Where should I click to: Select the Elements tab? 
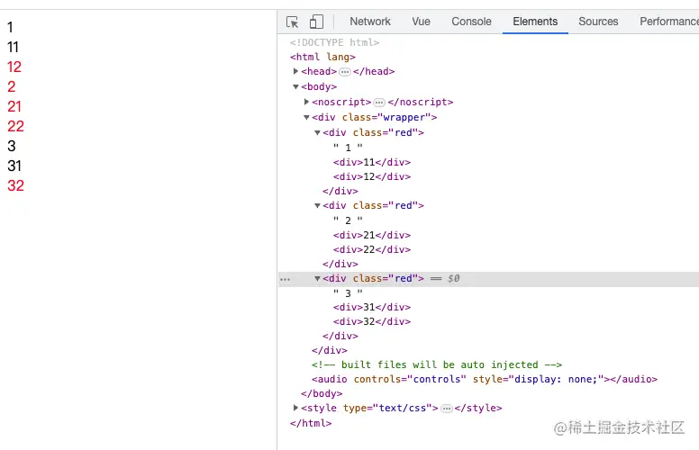coord(535,22)
